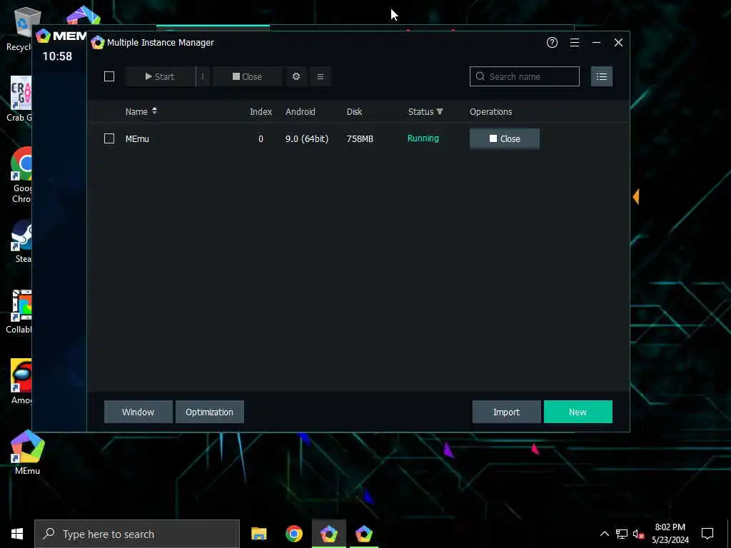The width and height of the screenshot is (731, 548).
Task: Open the Crab Game desktop shortcut
Action: click(x=19, y=98)
